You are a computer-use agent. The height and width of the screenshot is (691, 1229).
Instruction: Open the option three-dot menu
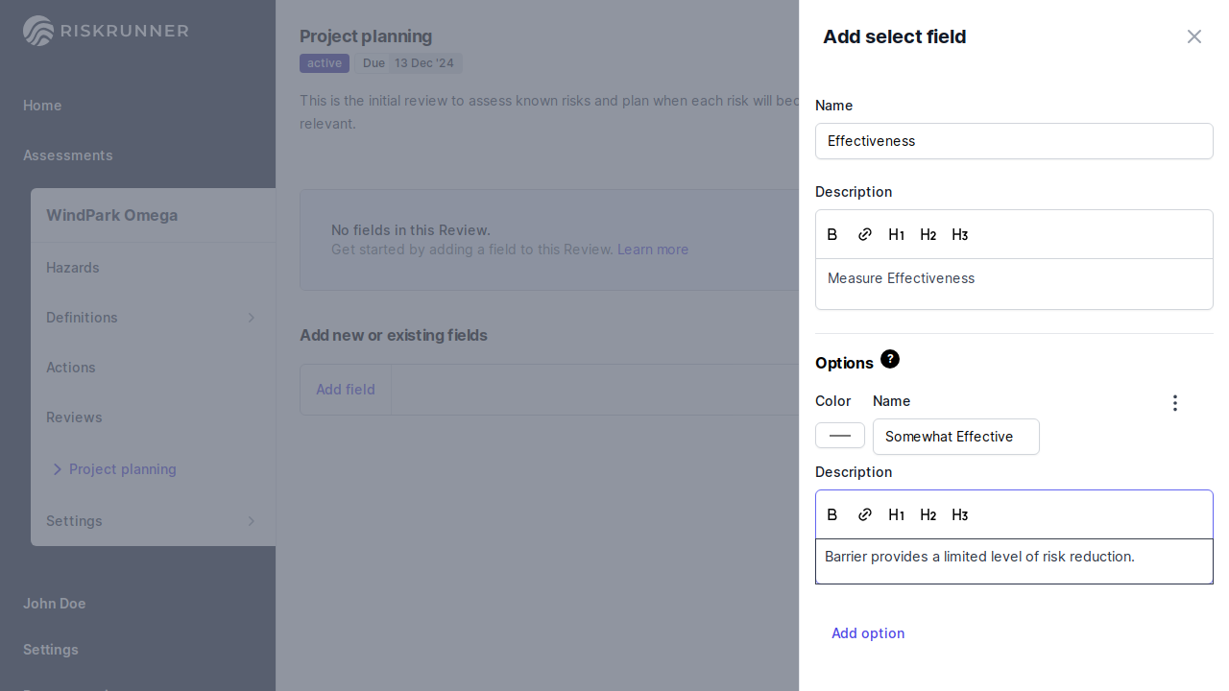point(1174,403)
